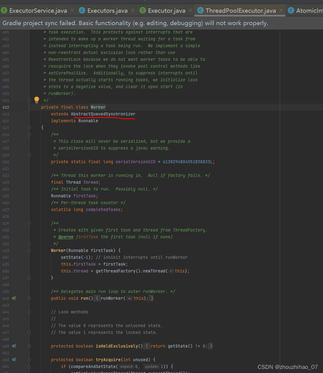The image size is (323, 373).
Task: Click the runWorker call on line 640
Action: pos(112,298)
